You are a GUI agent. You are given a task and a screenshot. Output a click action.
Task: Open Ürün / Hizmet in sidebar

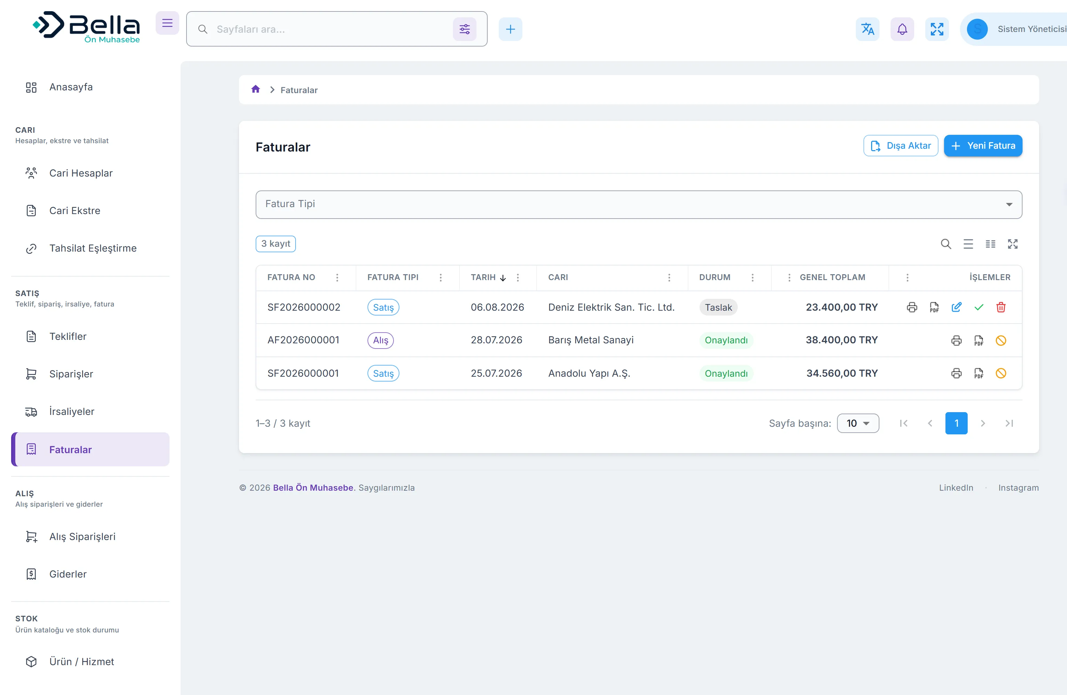[90, 662]
